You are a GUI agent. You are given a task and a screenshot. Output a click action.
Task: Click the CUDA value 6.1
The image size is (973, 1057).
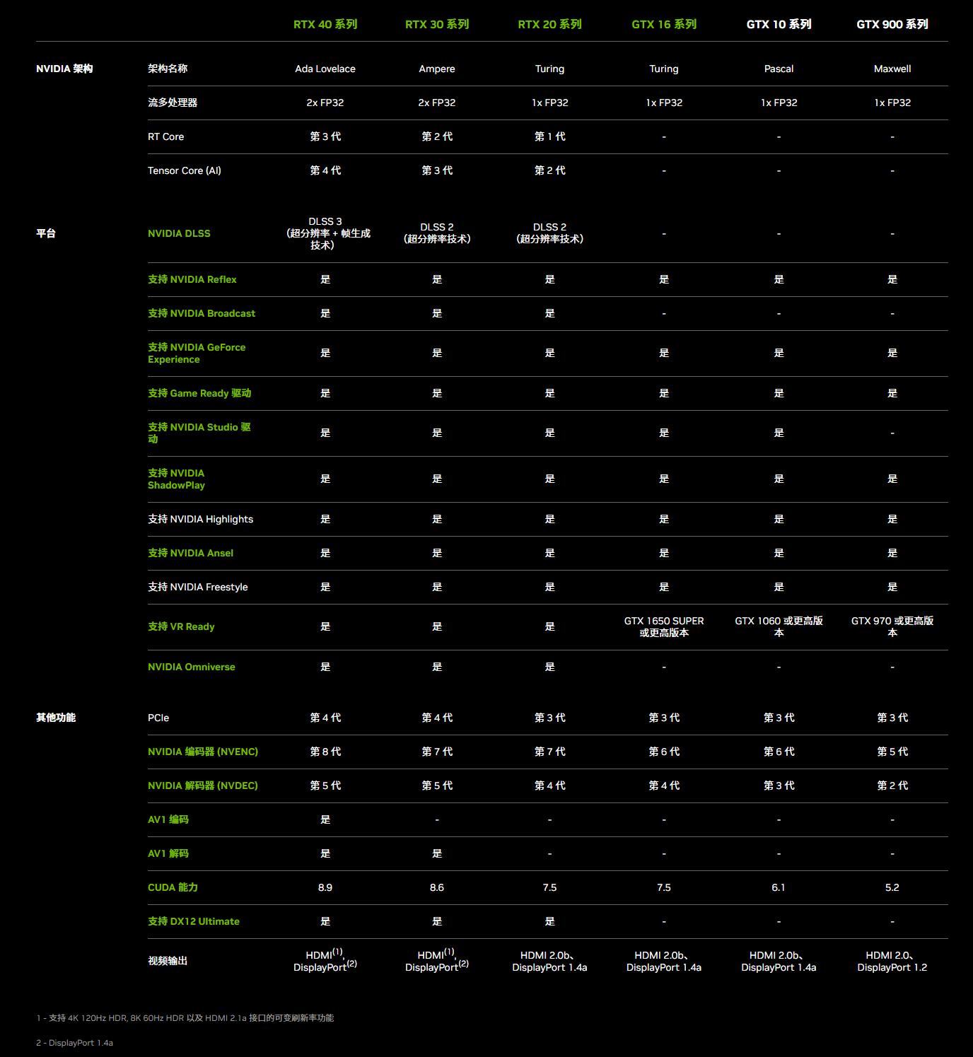(x=779, y=887)
